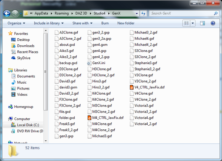Click the Change your view icon
This screenshot has width=222, height=161.
[186, 23]
